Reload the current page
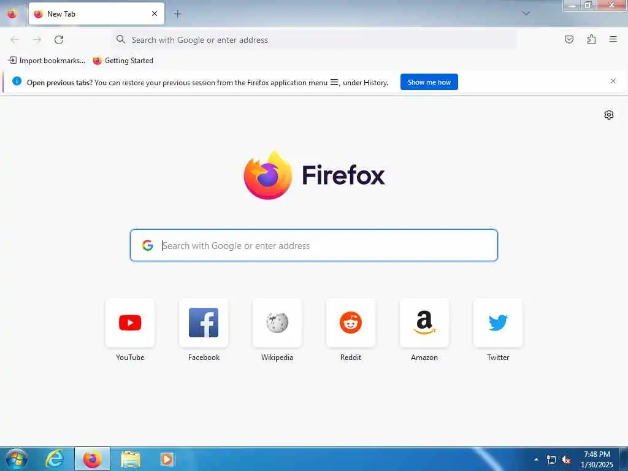This screenshot has width=628, height=471. click(59, 40)
